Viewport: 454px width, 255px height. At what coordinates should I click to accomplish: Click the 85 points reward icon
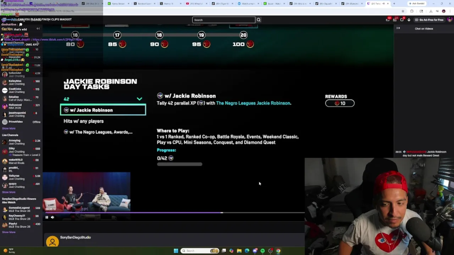pos(122,44)
